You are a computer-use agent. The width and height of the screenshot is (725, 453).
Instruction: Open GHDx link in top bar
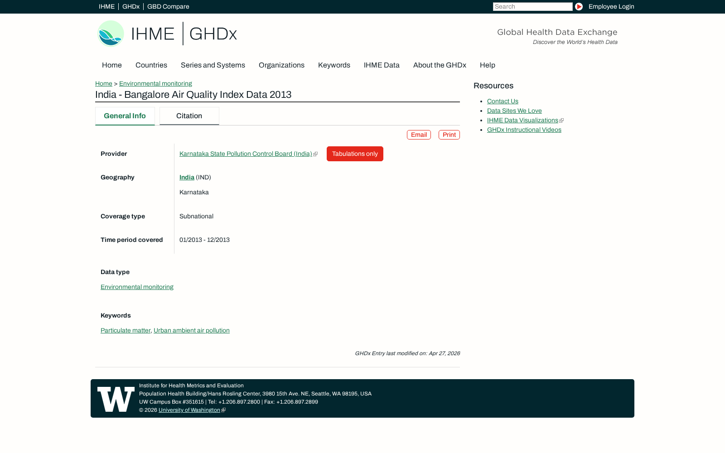tap(131, 6)
